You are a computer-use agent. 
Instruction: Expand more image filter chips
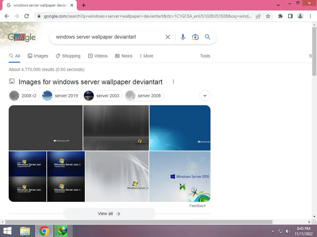click(205, 96)
